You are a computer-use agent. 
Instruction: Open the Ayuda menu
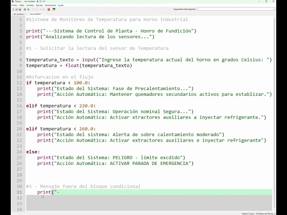pos(61,5)
